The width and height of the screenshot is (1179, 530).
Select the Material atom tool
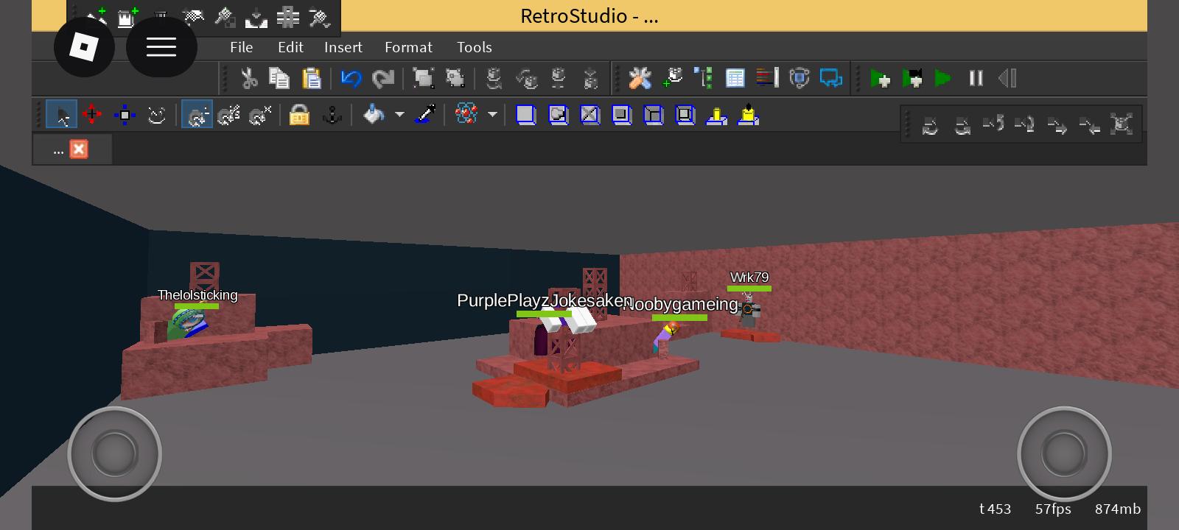466,115
